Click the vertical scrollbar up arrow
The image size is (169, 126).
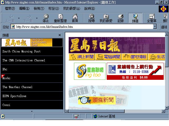coord(167,34)
